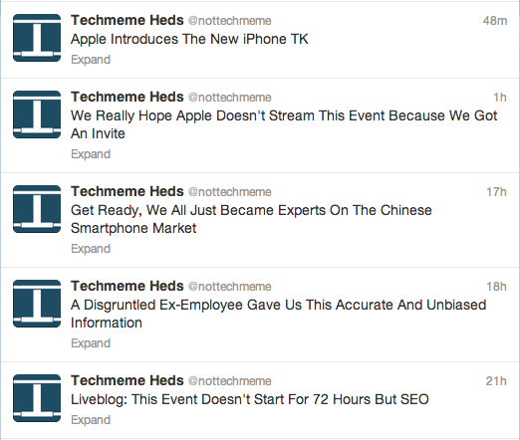Open Techmeme Heds name on 48m tweet
This screenshot has height=440, width=520.
point(128,20)
